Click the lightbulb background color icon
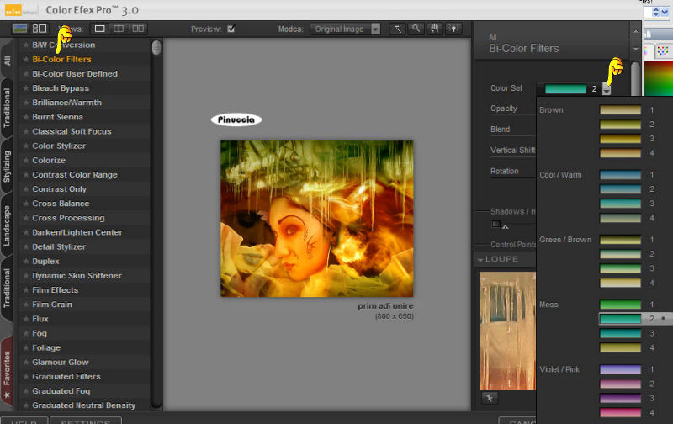The image size is (673, 424). click(453, 29)
